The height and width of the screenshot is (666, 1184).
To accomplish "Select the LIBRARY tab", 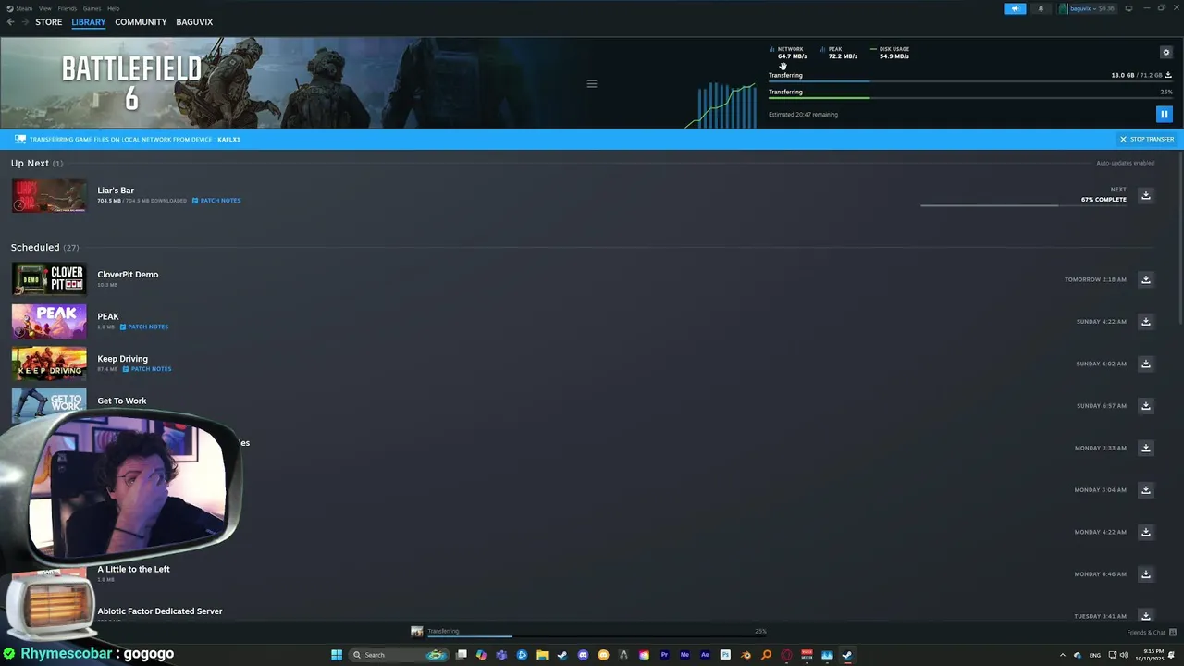I will 89,22.
